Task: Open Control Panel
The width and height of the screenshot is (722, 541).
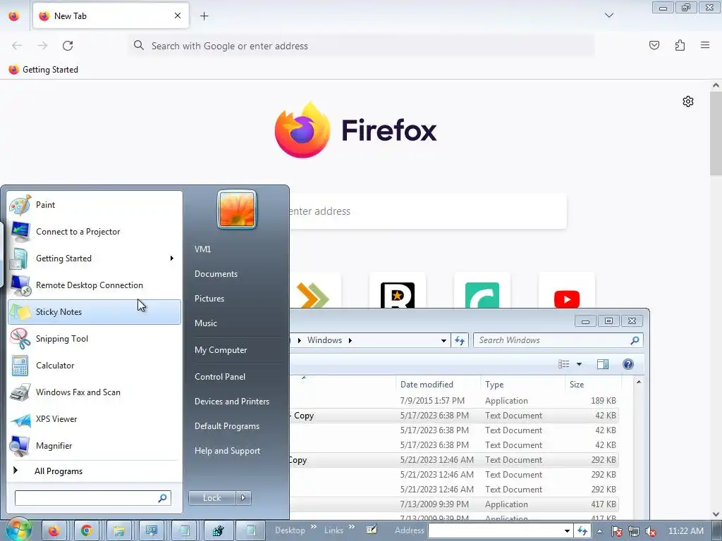Action: pyautogui.click(x=220, y=376)
